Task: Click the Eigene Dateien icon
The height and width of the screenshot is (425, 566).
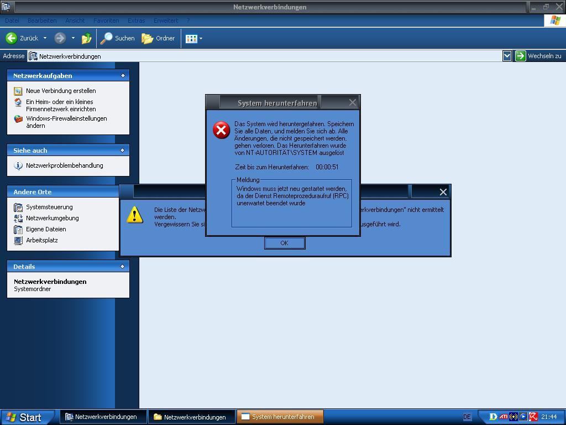Action: 18,230
